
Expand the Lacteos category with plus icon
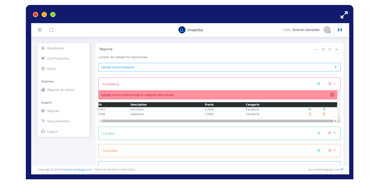[x=335, y=133]
